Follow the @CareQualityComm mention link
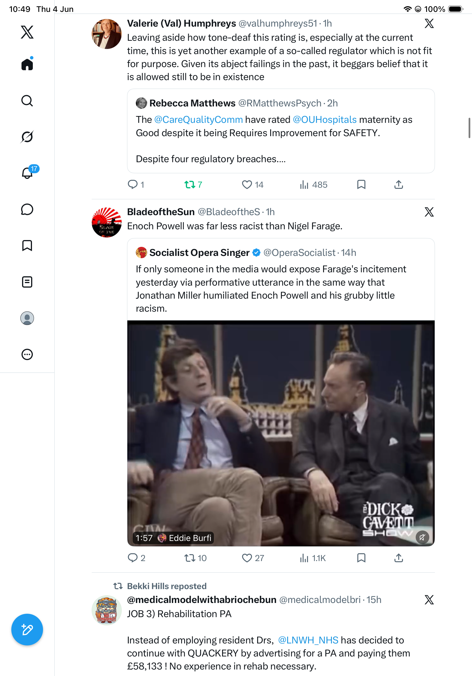 tap(198, 119)
